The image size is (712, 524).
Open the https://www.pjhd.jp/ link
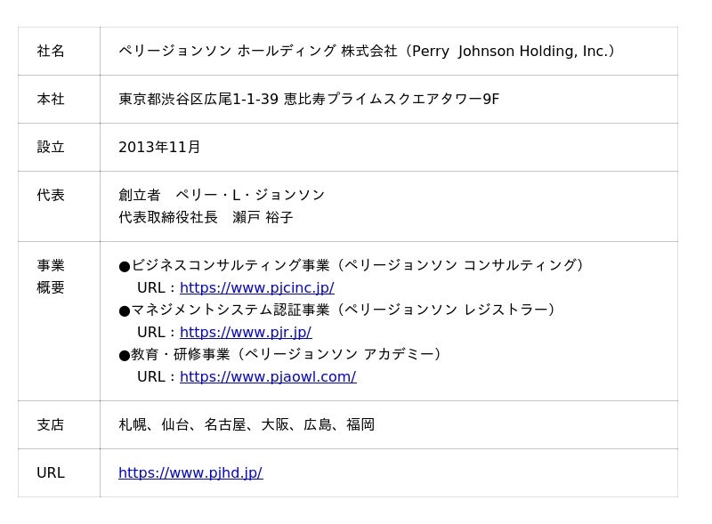pos(190,473)
